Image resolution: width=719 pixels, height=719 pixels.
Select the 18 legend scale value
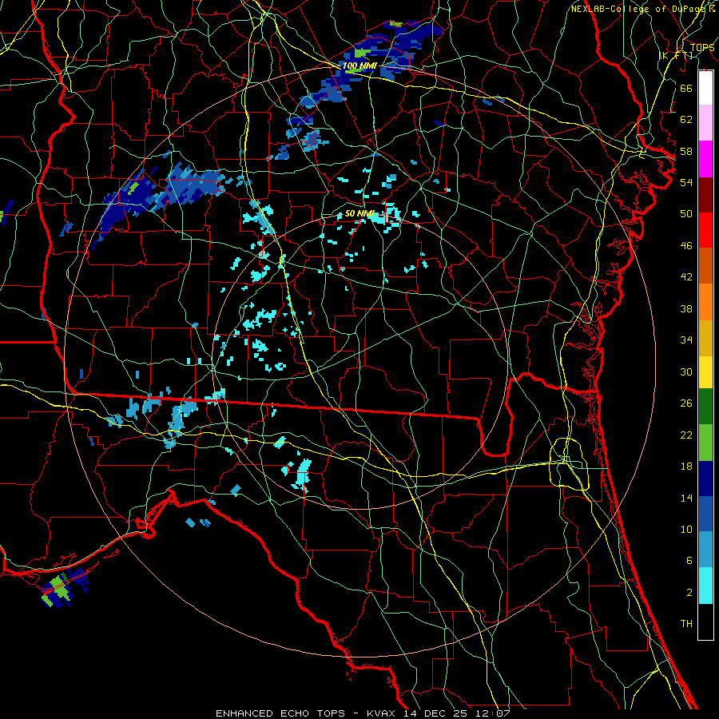pyautogui.click(x=686, y=467)
